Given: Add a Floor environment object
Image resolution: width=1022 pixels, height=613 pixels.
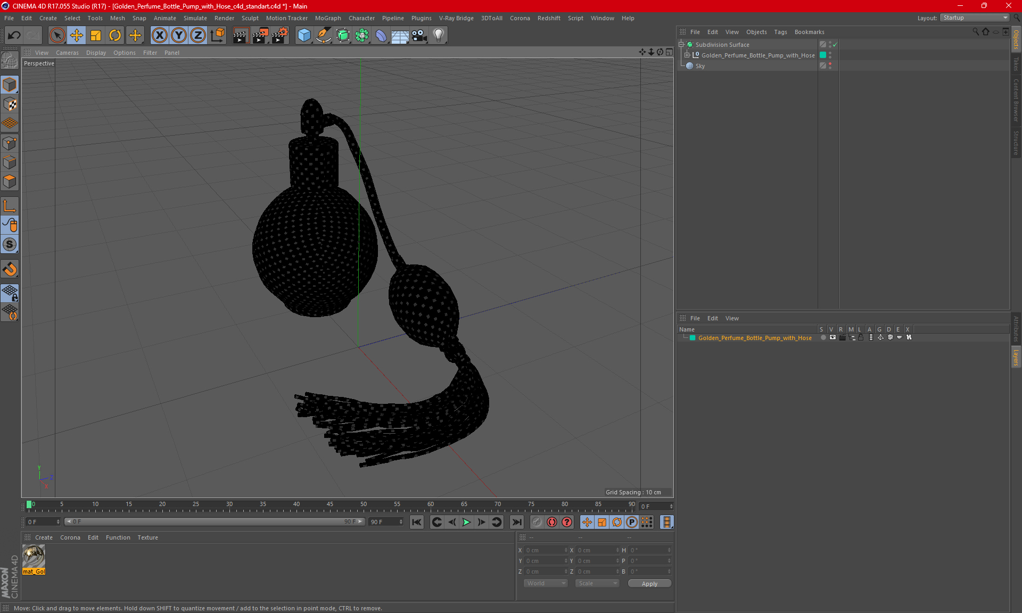Looking at the screenshot, I should click(x=400, y=36).
